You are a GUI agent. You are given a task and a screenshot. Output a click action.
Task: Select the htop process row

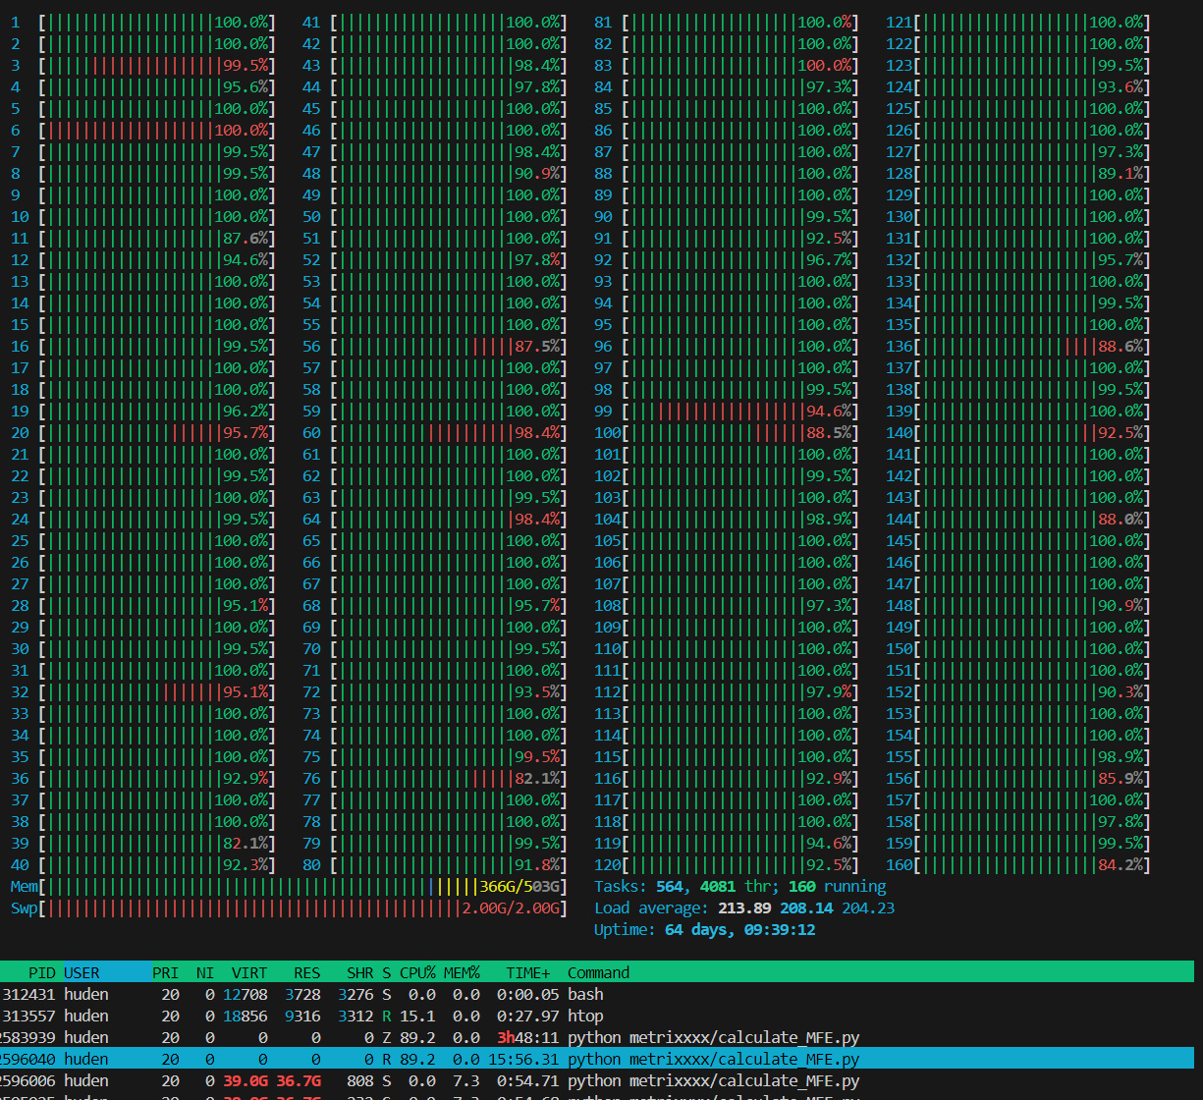[x=597, y=1016]
